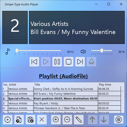
Task: Close the Simpe-Type Audio Player window
Action: [121, 4]
